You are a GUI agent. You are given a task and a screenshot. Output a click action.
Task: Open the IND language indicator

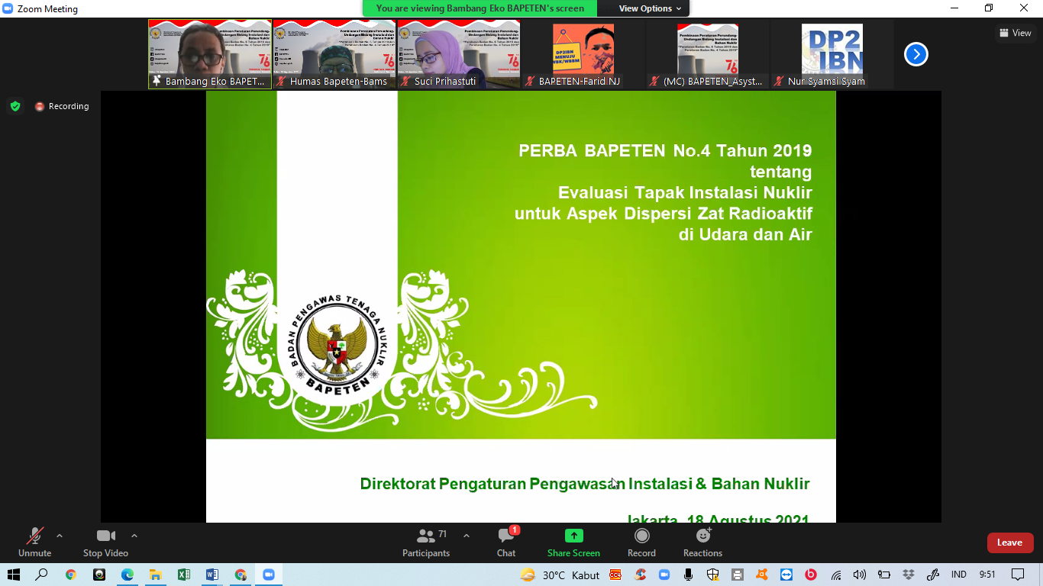pyautogui.click(x=959, y=575)
